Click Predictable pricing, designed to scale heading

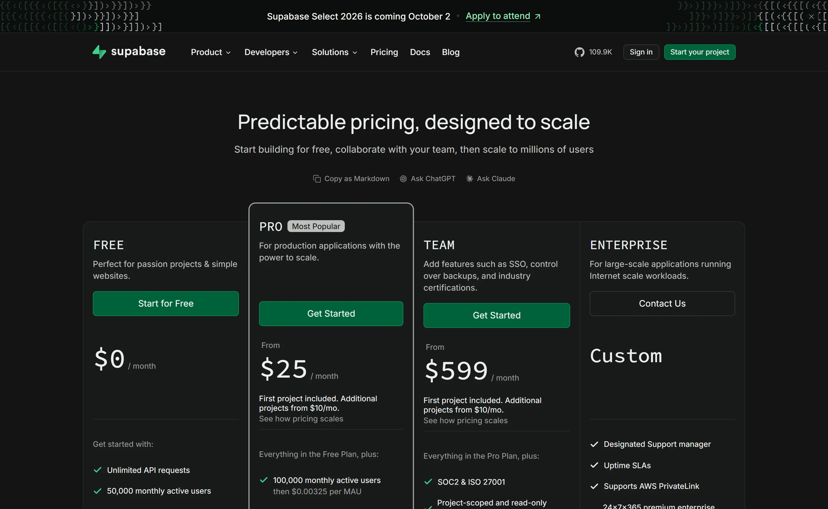click(x=414, y=122)
